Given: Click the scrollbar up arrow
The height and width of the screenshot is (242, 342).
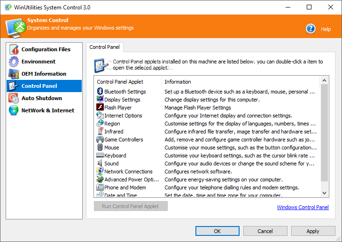Looking at the screenshot, I should coord(324,80).
